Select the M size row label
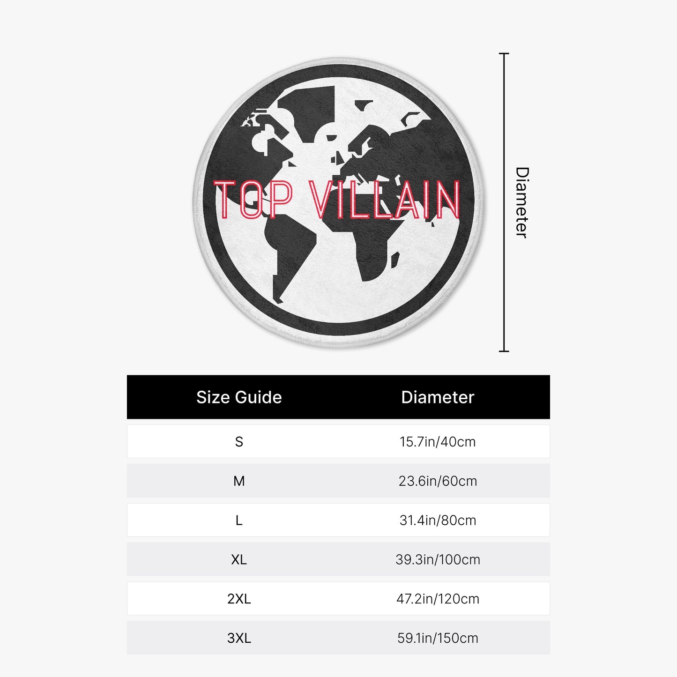Screen dimensions: 677x677 click(x=239, y=481)
